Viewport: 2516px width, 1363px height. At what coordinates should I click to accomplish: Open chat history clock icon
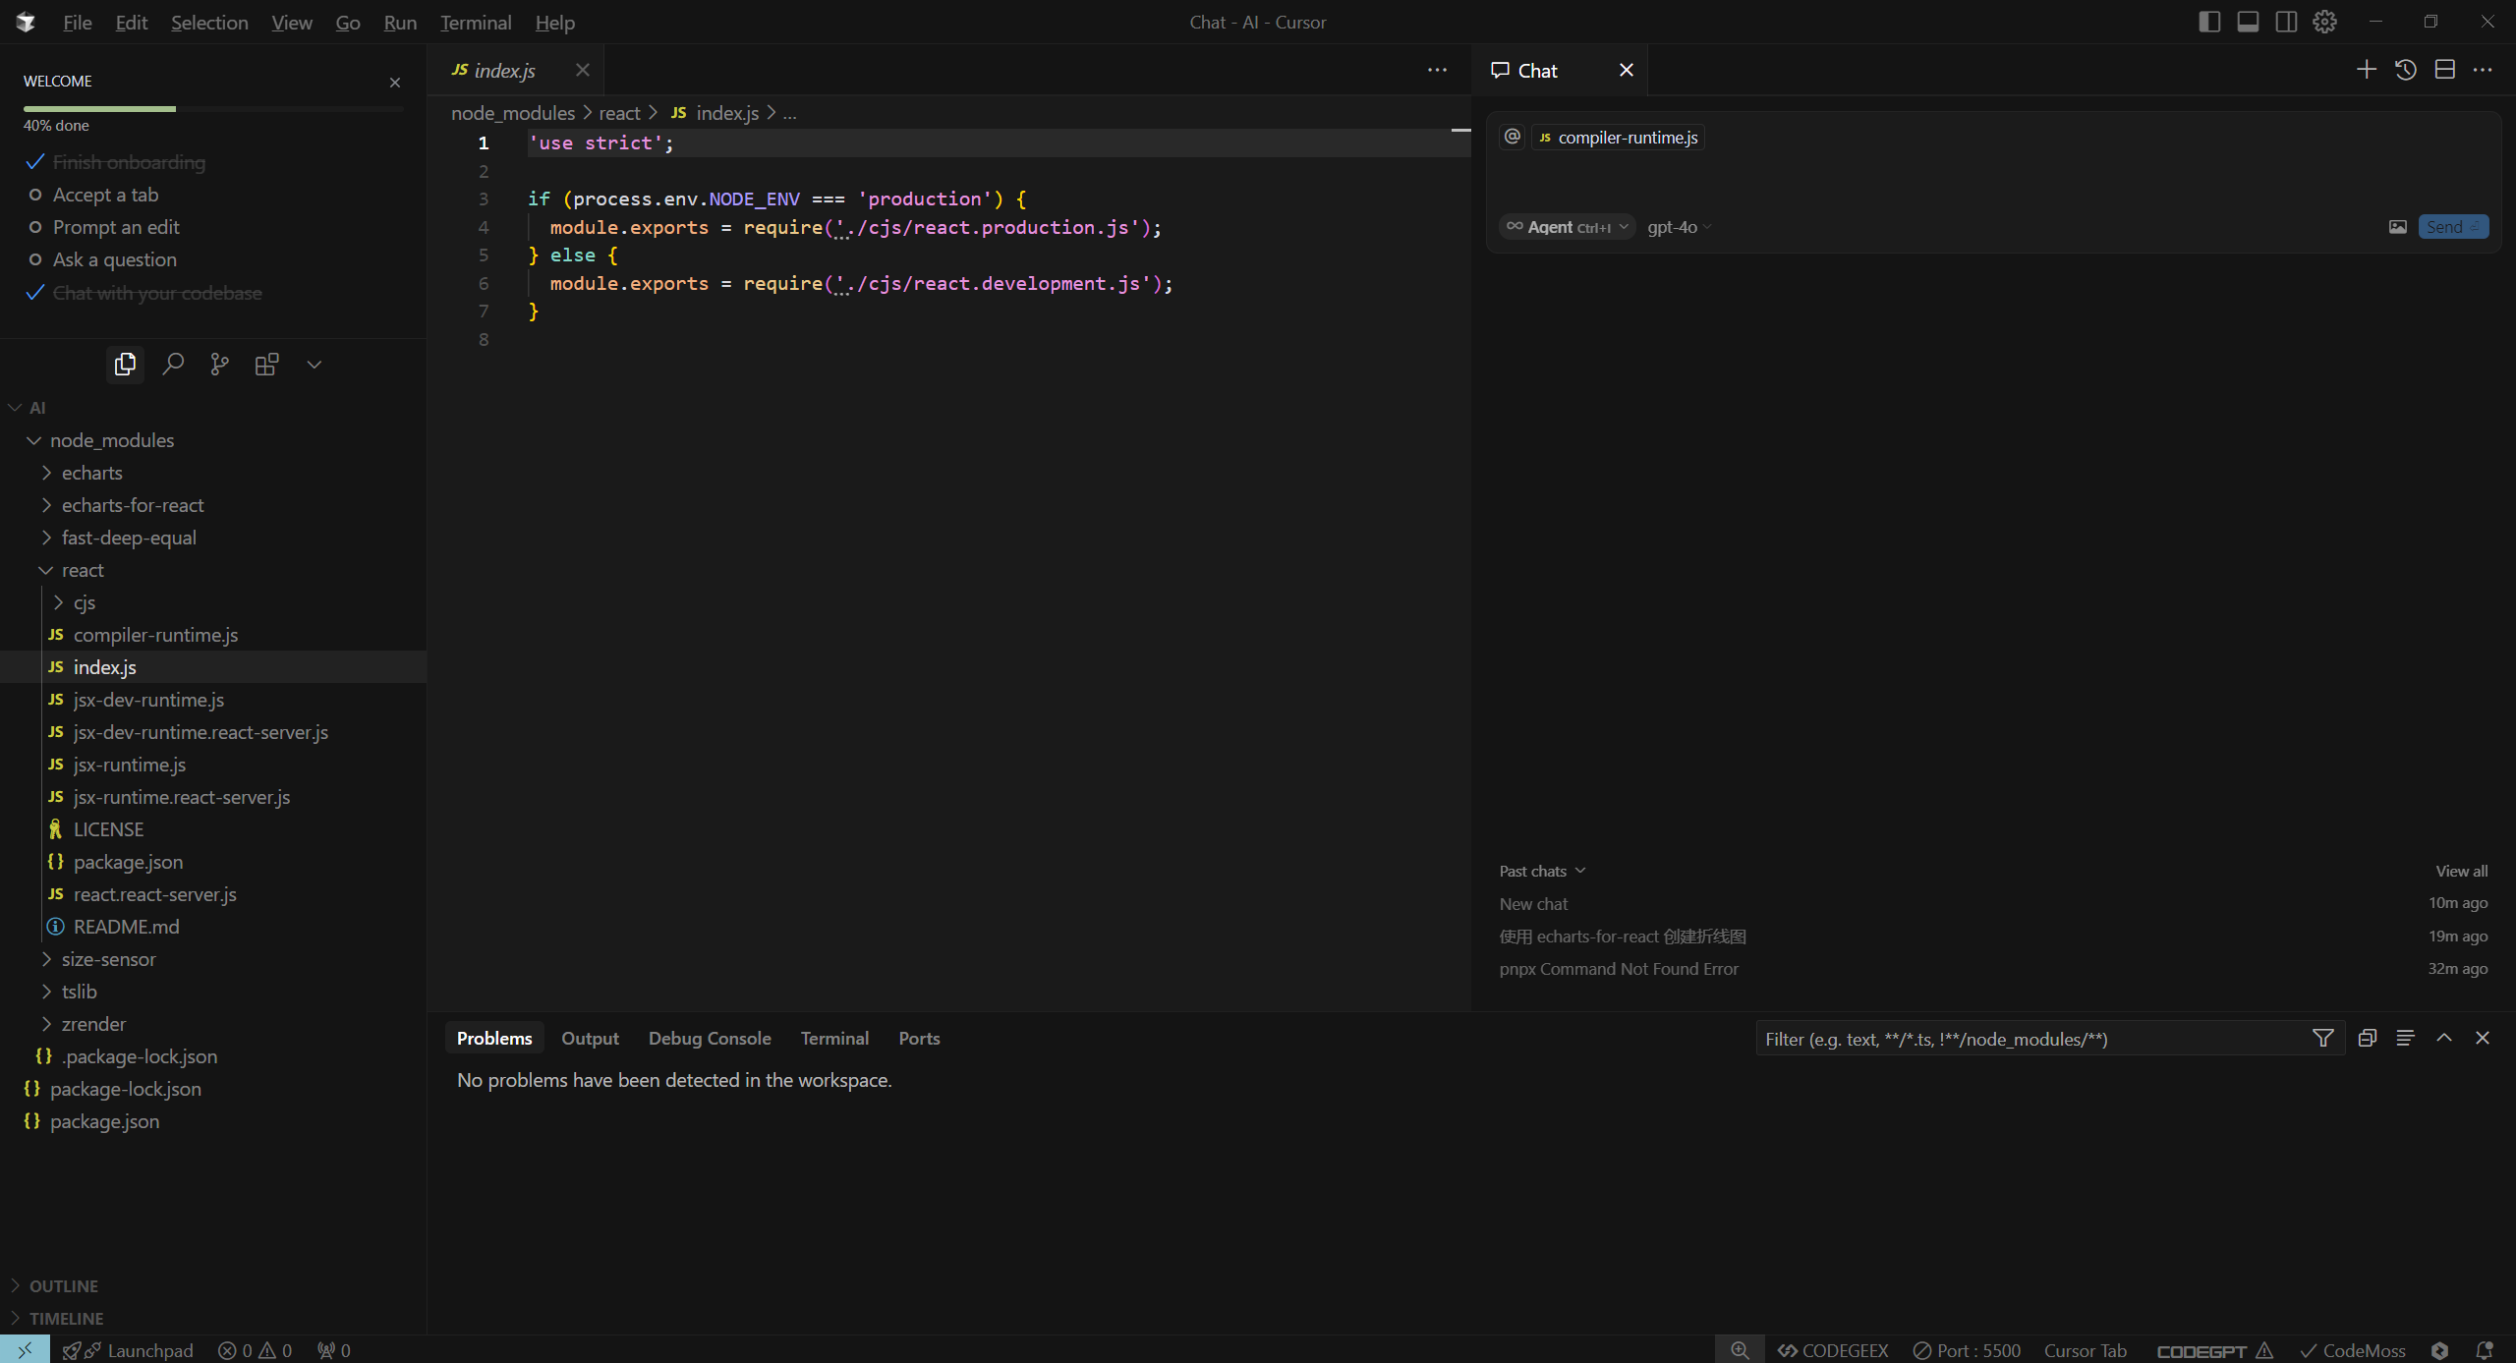coord(2406,70)
